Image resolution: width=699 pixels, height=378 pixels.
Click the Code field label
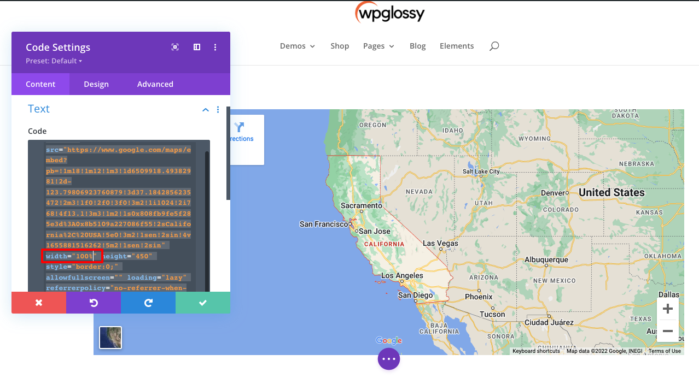[37, 131]
